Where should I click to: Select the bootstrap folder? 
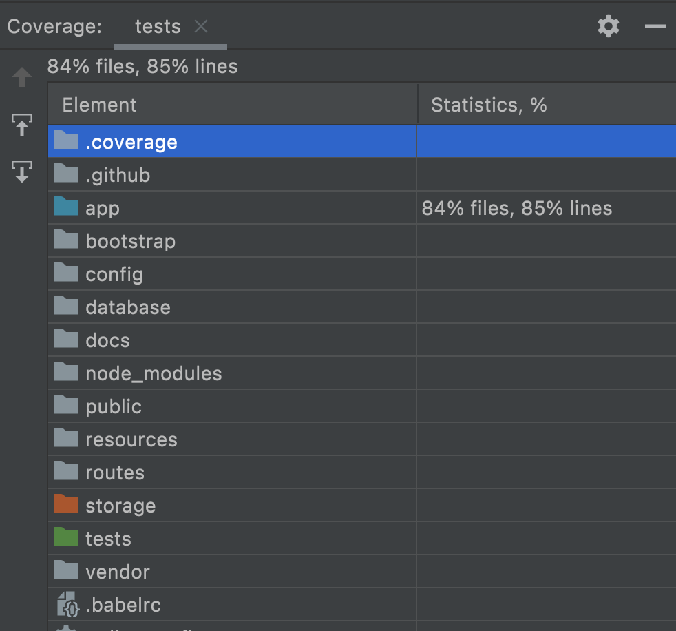[130, 241]
